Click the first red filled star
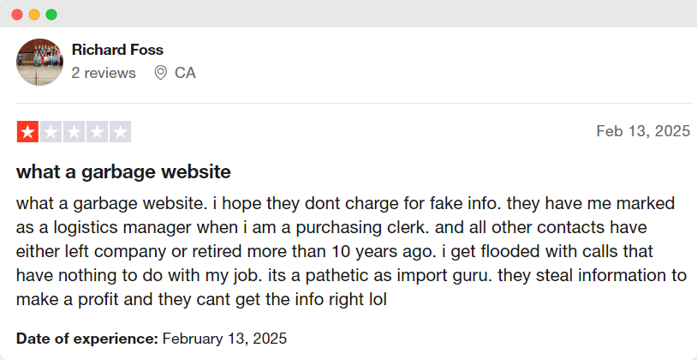The height and width of the screenshot is (360, 697). [x=27, y=132]
